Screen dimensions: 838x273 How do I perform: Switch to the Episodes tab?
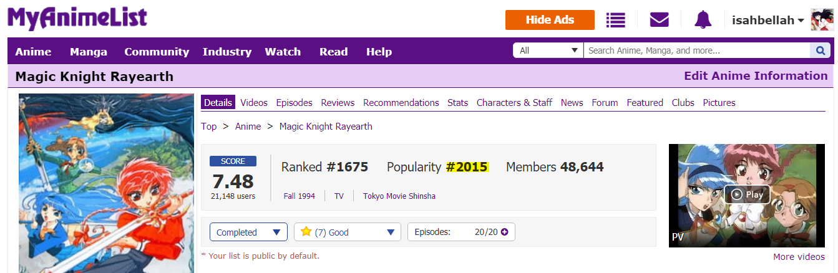click(294, 102)
